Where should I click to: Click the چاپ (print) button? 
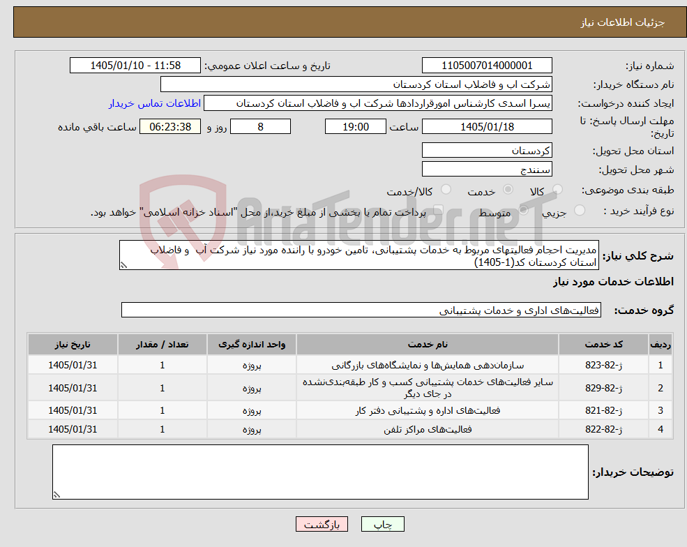382,524
